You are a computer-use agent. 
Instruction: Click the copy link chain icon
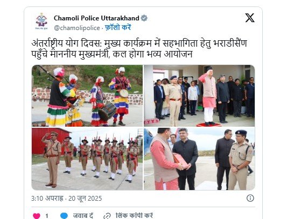107,216
